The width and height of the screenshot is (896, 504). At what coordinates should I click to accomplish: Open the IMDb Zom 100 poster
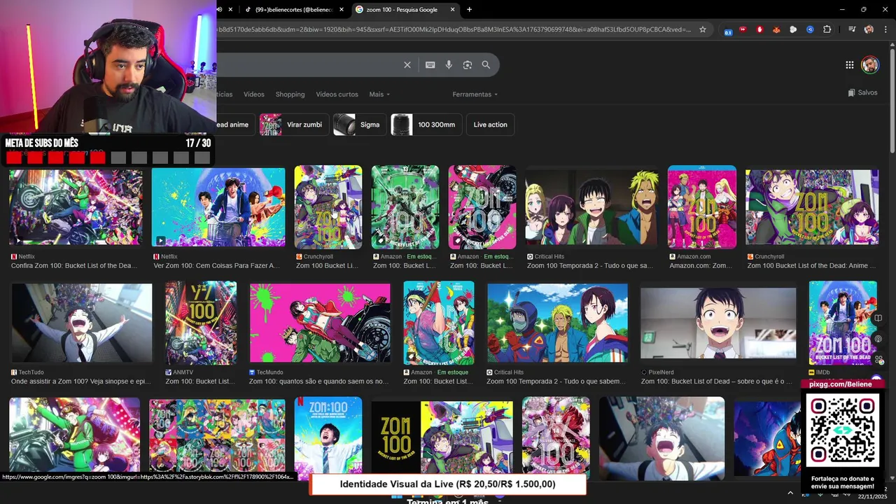coord(843,323)
